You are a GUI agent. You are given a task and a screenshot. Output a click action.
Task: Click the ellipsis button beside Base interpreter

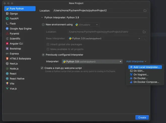145,38
